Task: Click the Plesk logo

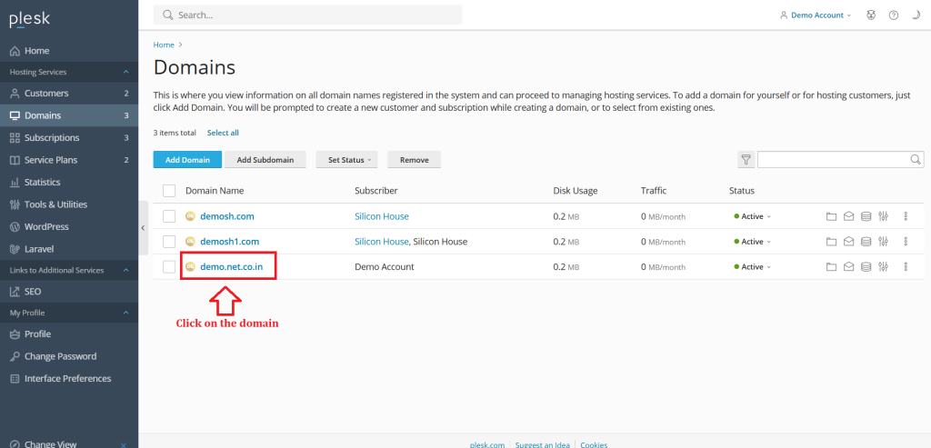Action: (x=30, y=20)
